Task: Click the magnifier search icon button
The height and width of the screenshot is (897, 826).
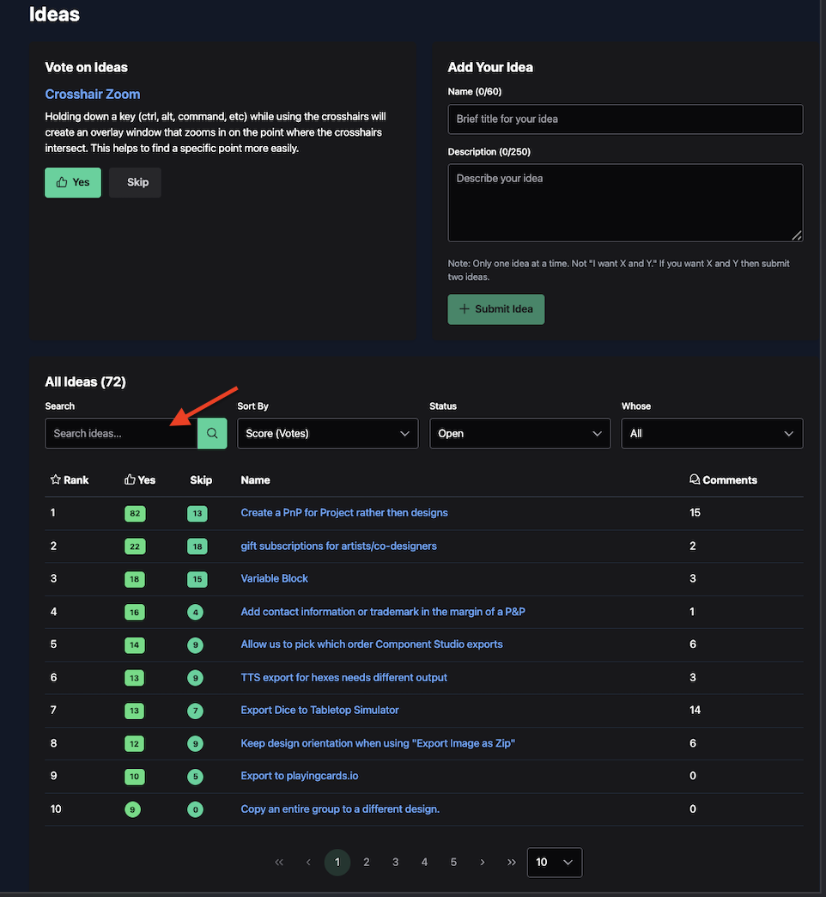Action: (212, 434)
